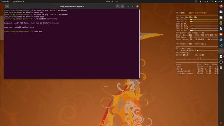Screen dimensions: 224x126
Task: Click the Terminal search icon
Action: click(x=118, y=6)
